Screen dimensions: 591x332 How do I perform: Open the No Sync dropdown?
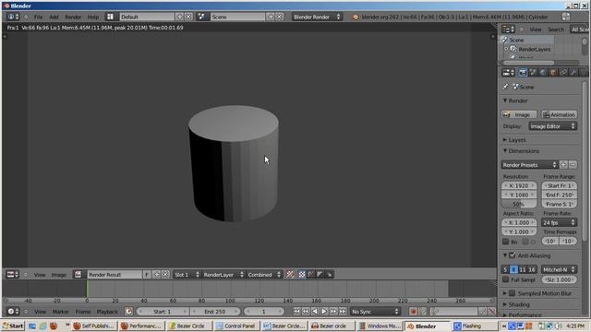375,312
